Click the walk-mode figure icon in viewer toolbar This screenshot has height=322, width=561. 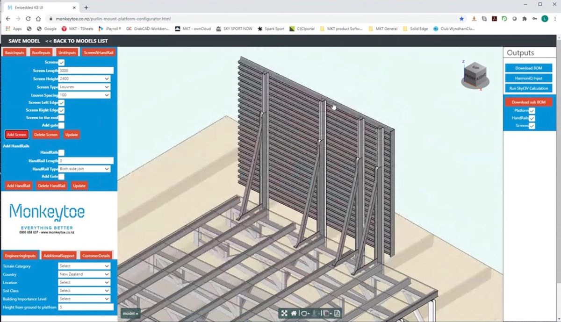pyautogui.click(x=314, y=314)
